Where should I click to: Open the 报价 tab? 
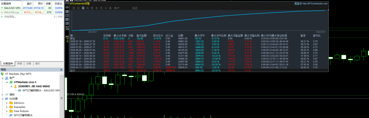[38, 63]
